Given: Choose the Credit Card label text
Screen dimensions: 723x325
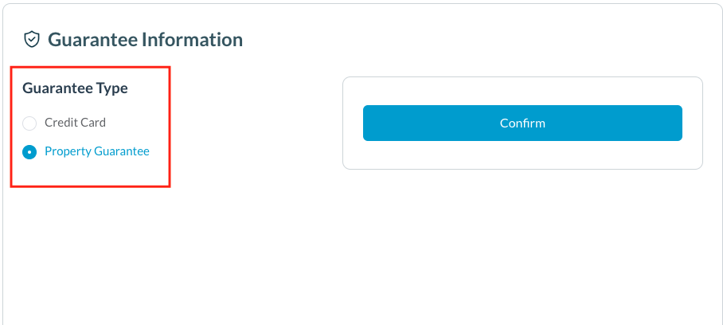Looking at the screenshot, I should (75, 123).
